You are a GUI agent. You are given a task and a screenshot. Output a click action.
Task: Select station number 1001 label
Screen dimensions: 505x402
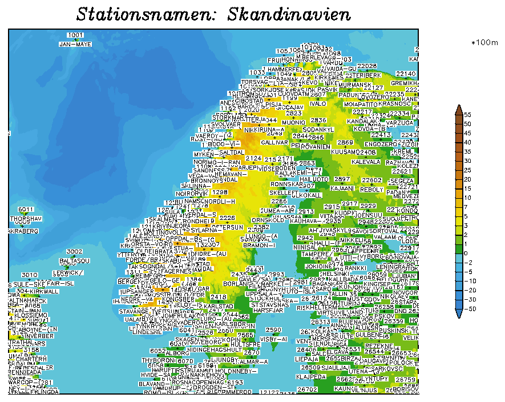pos(75,35)
